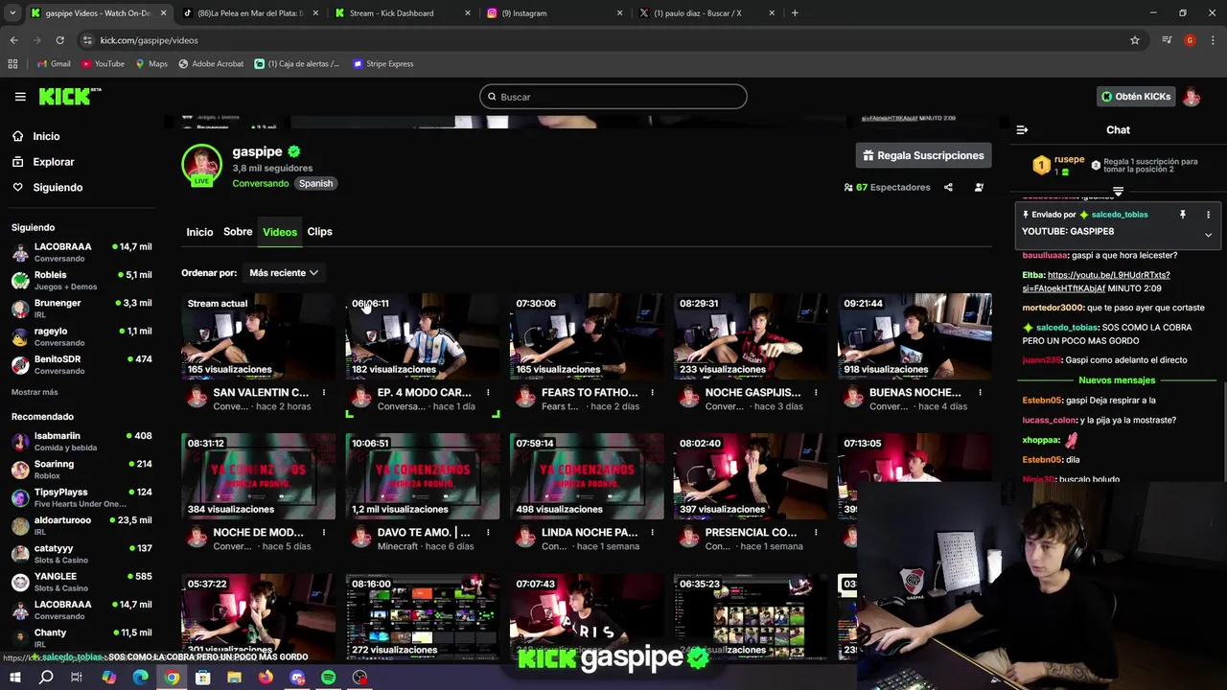Open options for BUENAS NOCHE video
Screen dimensions: 1227x690
[980, 393]
